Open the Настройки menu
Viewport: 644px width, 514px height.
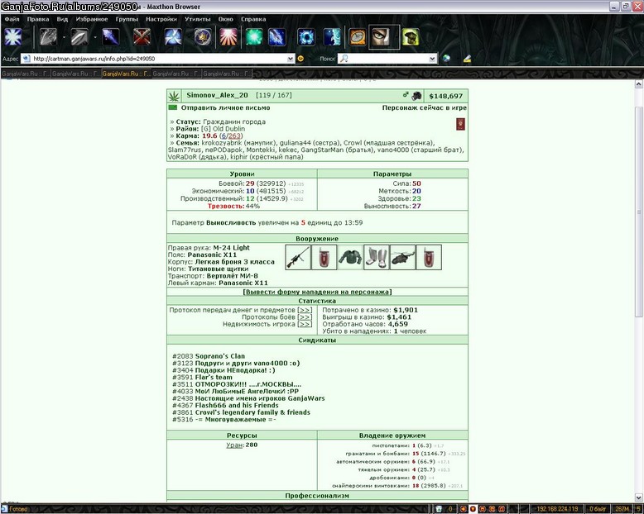(161, 19)
